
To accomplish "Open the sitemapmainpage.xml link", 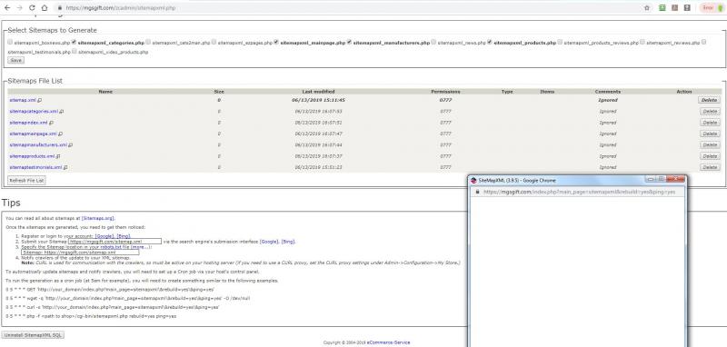I will coord(33,134).
